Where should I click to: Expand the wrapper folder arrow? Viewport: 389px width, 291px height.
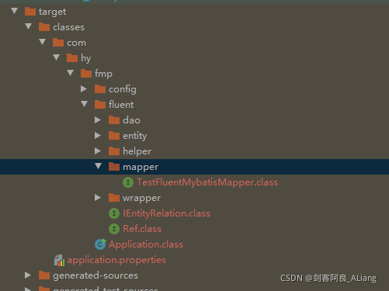[98, 198]
